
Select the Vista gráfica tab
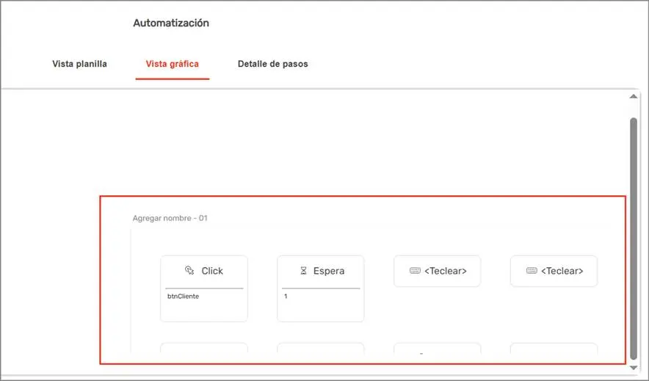click(x=173, y=64)
